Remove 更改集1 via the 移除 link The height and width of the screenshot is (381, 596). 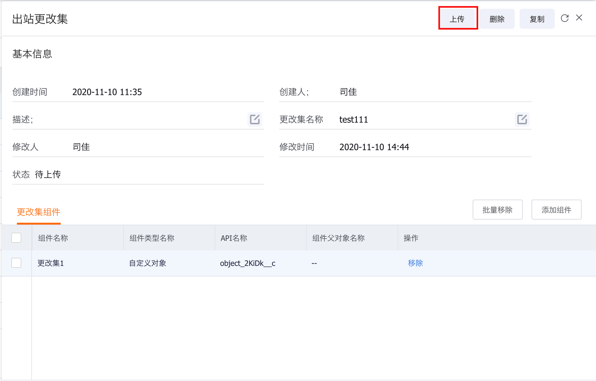(415, 263)
